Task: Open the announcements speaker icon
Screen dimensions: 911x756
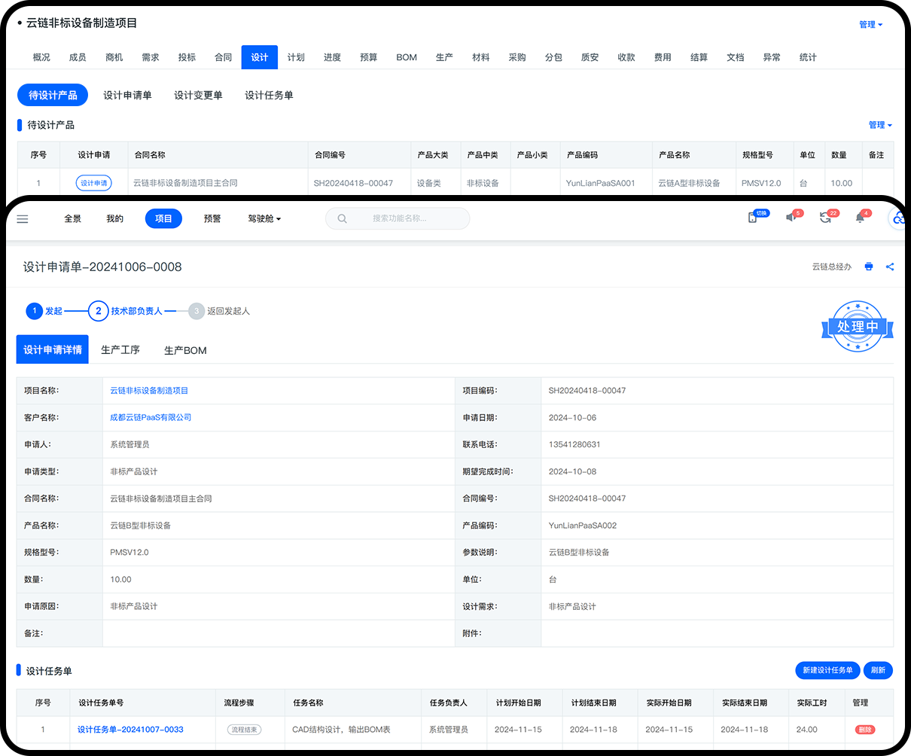Action: [x=791, y=218]
